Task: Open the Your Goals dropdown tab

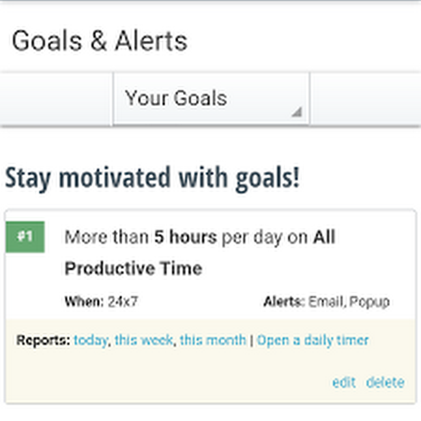Action: tap(176, 99)
